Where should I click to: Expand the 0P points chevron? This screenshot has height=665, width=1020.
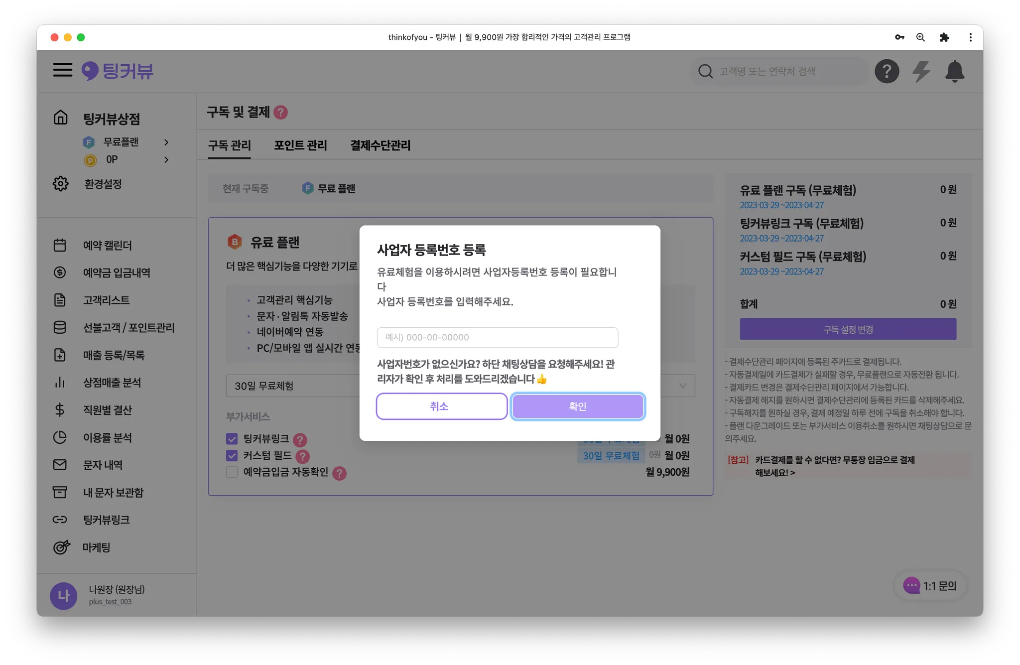click(x=166, y=160)
